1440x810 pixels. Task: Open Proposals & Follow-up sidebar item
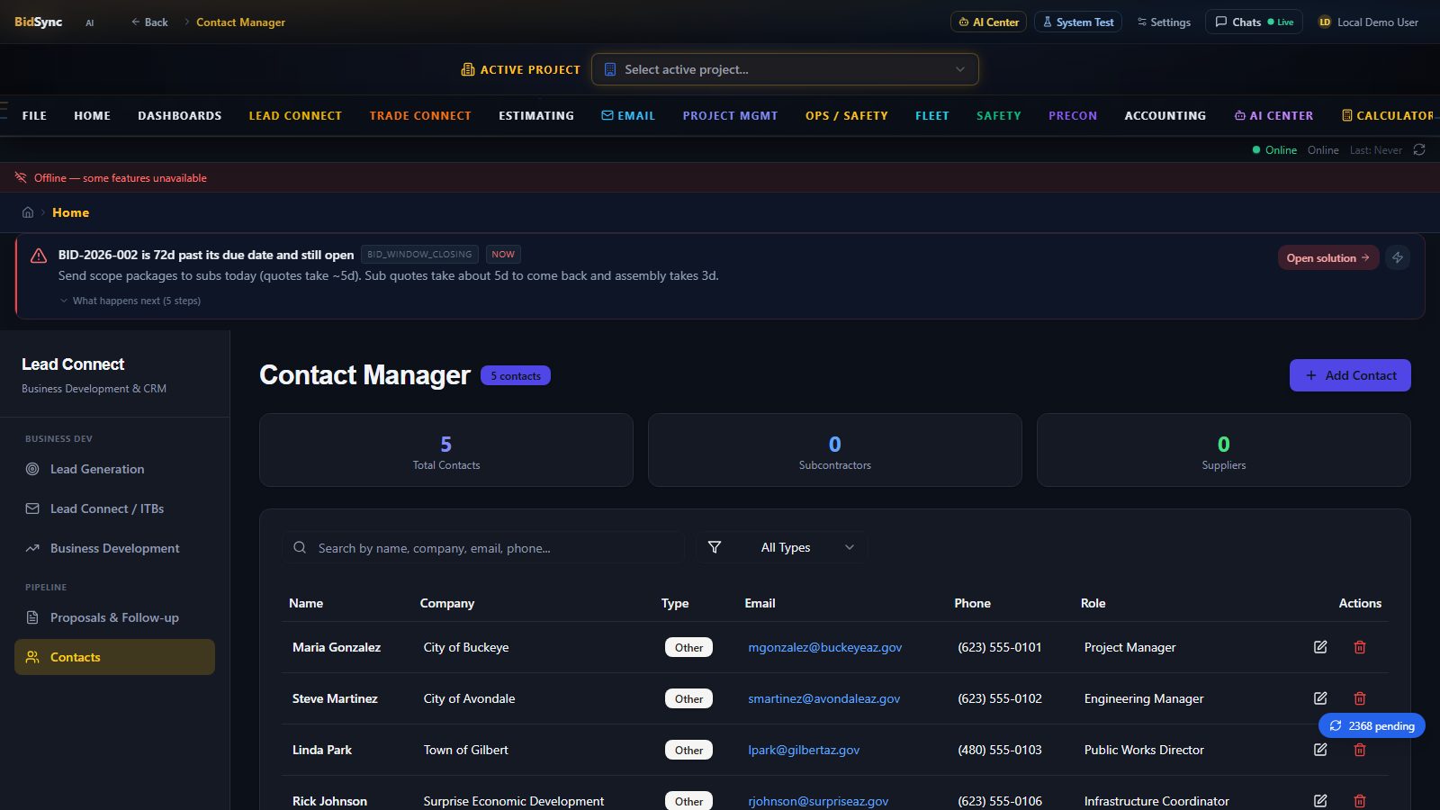pyautogui.click(x=115, y=617)
